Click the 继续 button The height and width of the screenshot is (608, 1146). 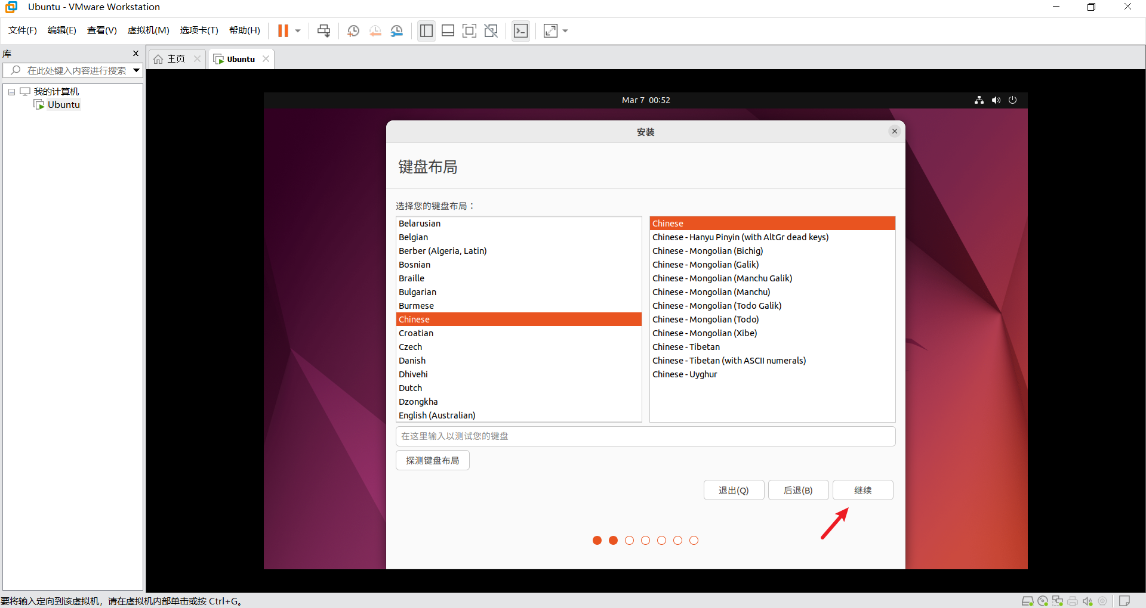pos(862,490)
